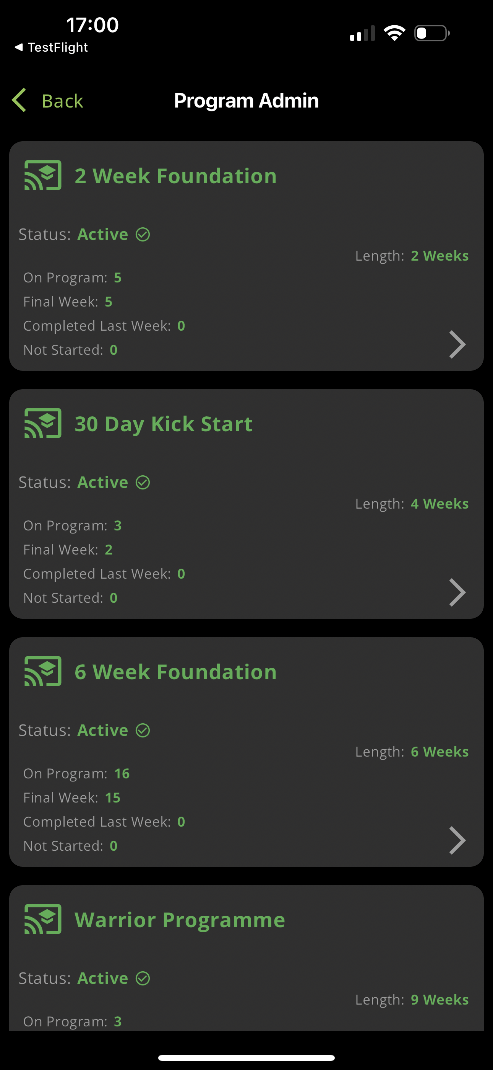
Task: Tap the Warrior Programme program icon
Action: point(43,919)
